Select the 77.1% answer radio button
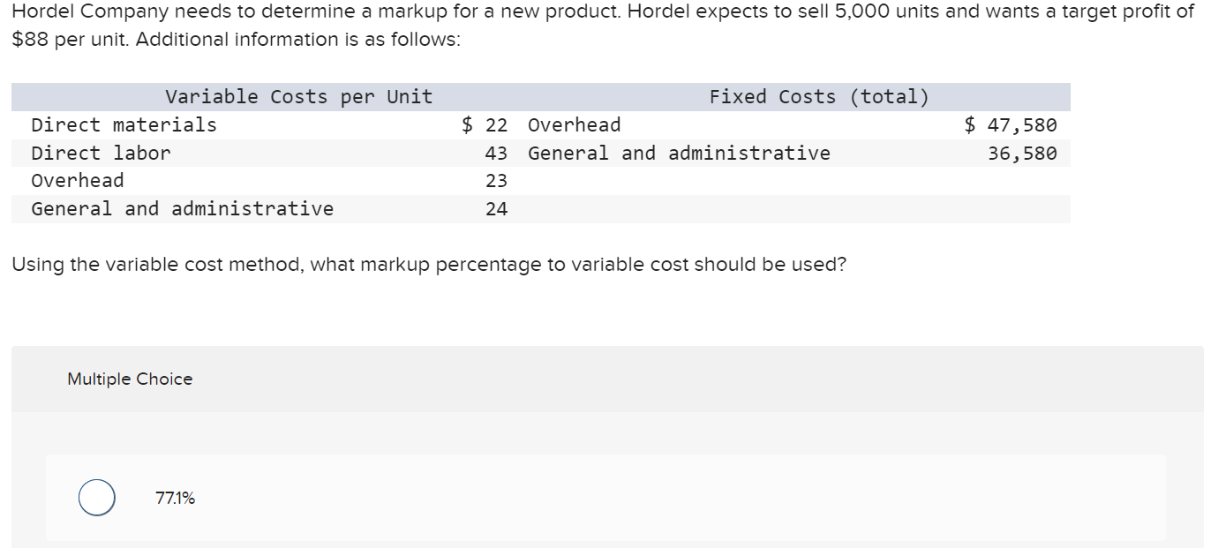The height and width of the screenshot is (556, 1211). 96,497
